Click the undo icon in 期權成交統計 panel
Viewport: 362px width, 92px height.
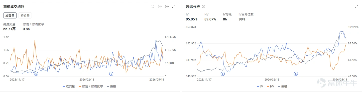[153, 6]
